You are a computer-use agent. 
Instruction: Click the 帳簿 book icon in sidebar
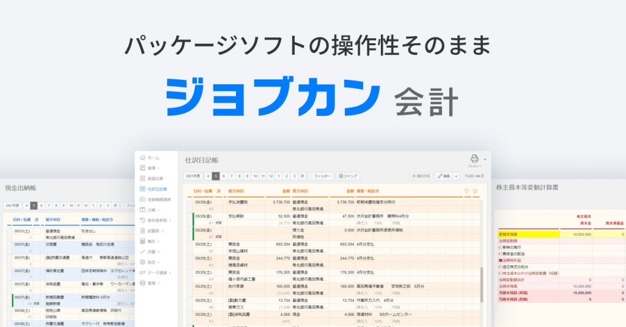coord(142,168)
